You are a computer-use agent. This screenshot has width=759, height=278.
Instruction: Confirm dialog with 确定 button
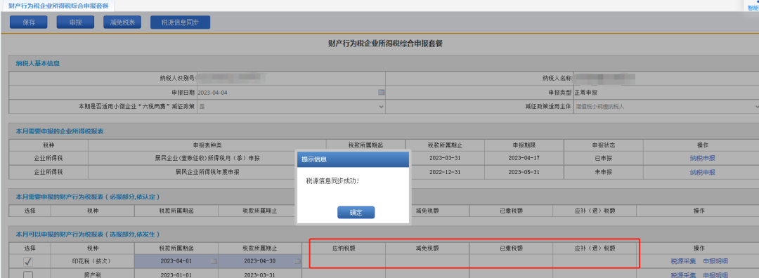coord(356,213)
